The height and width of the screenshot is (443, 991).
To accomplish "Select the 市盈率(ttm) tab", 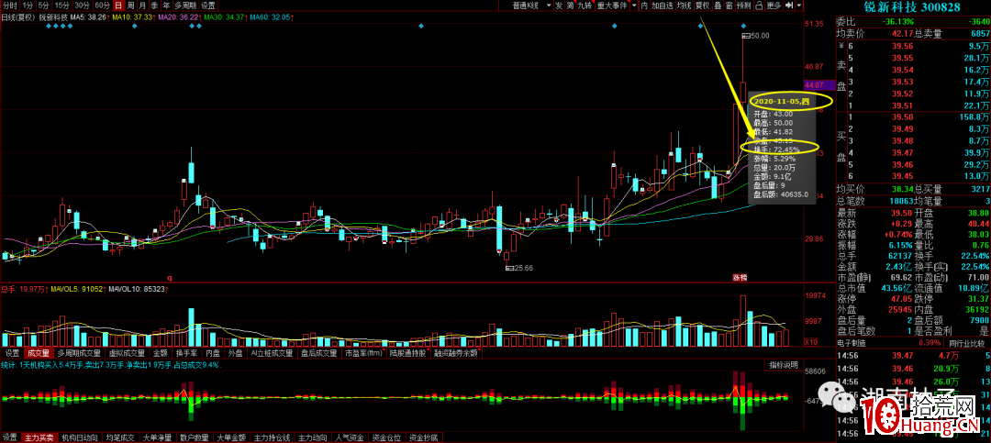I will tap(363, 352).
